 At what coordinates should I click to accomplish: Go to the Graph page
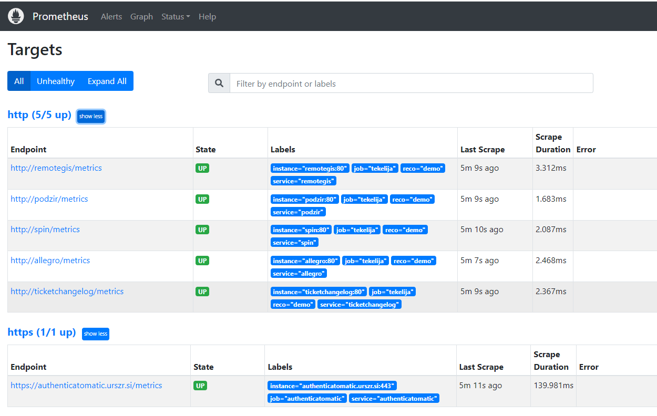(x=141, y=17)
